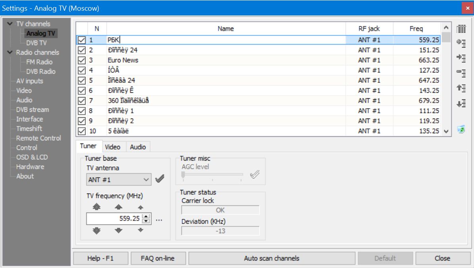Click the insert channel right-arrow icon
The width and height of the screenshot is (474, 268).
click(461, 58)
